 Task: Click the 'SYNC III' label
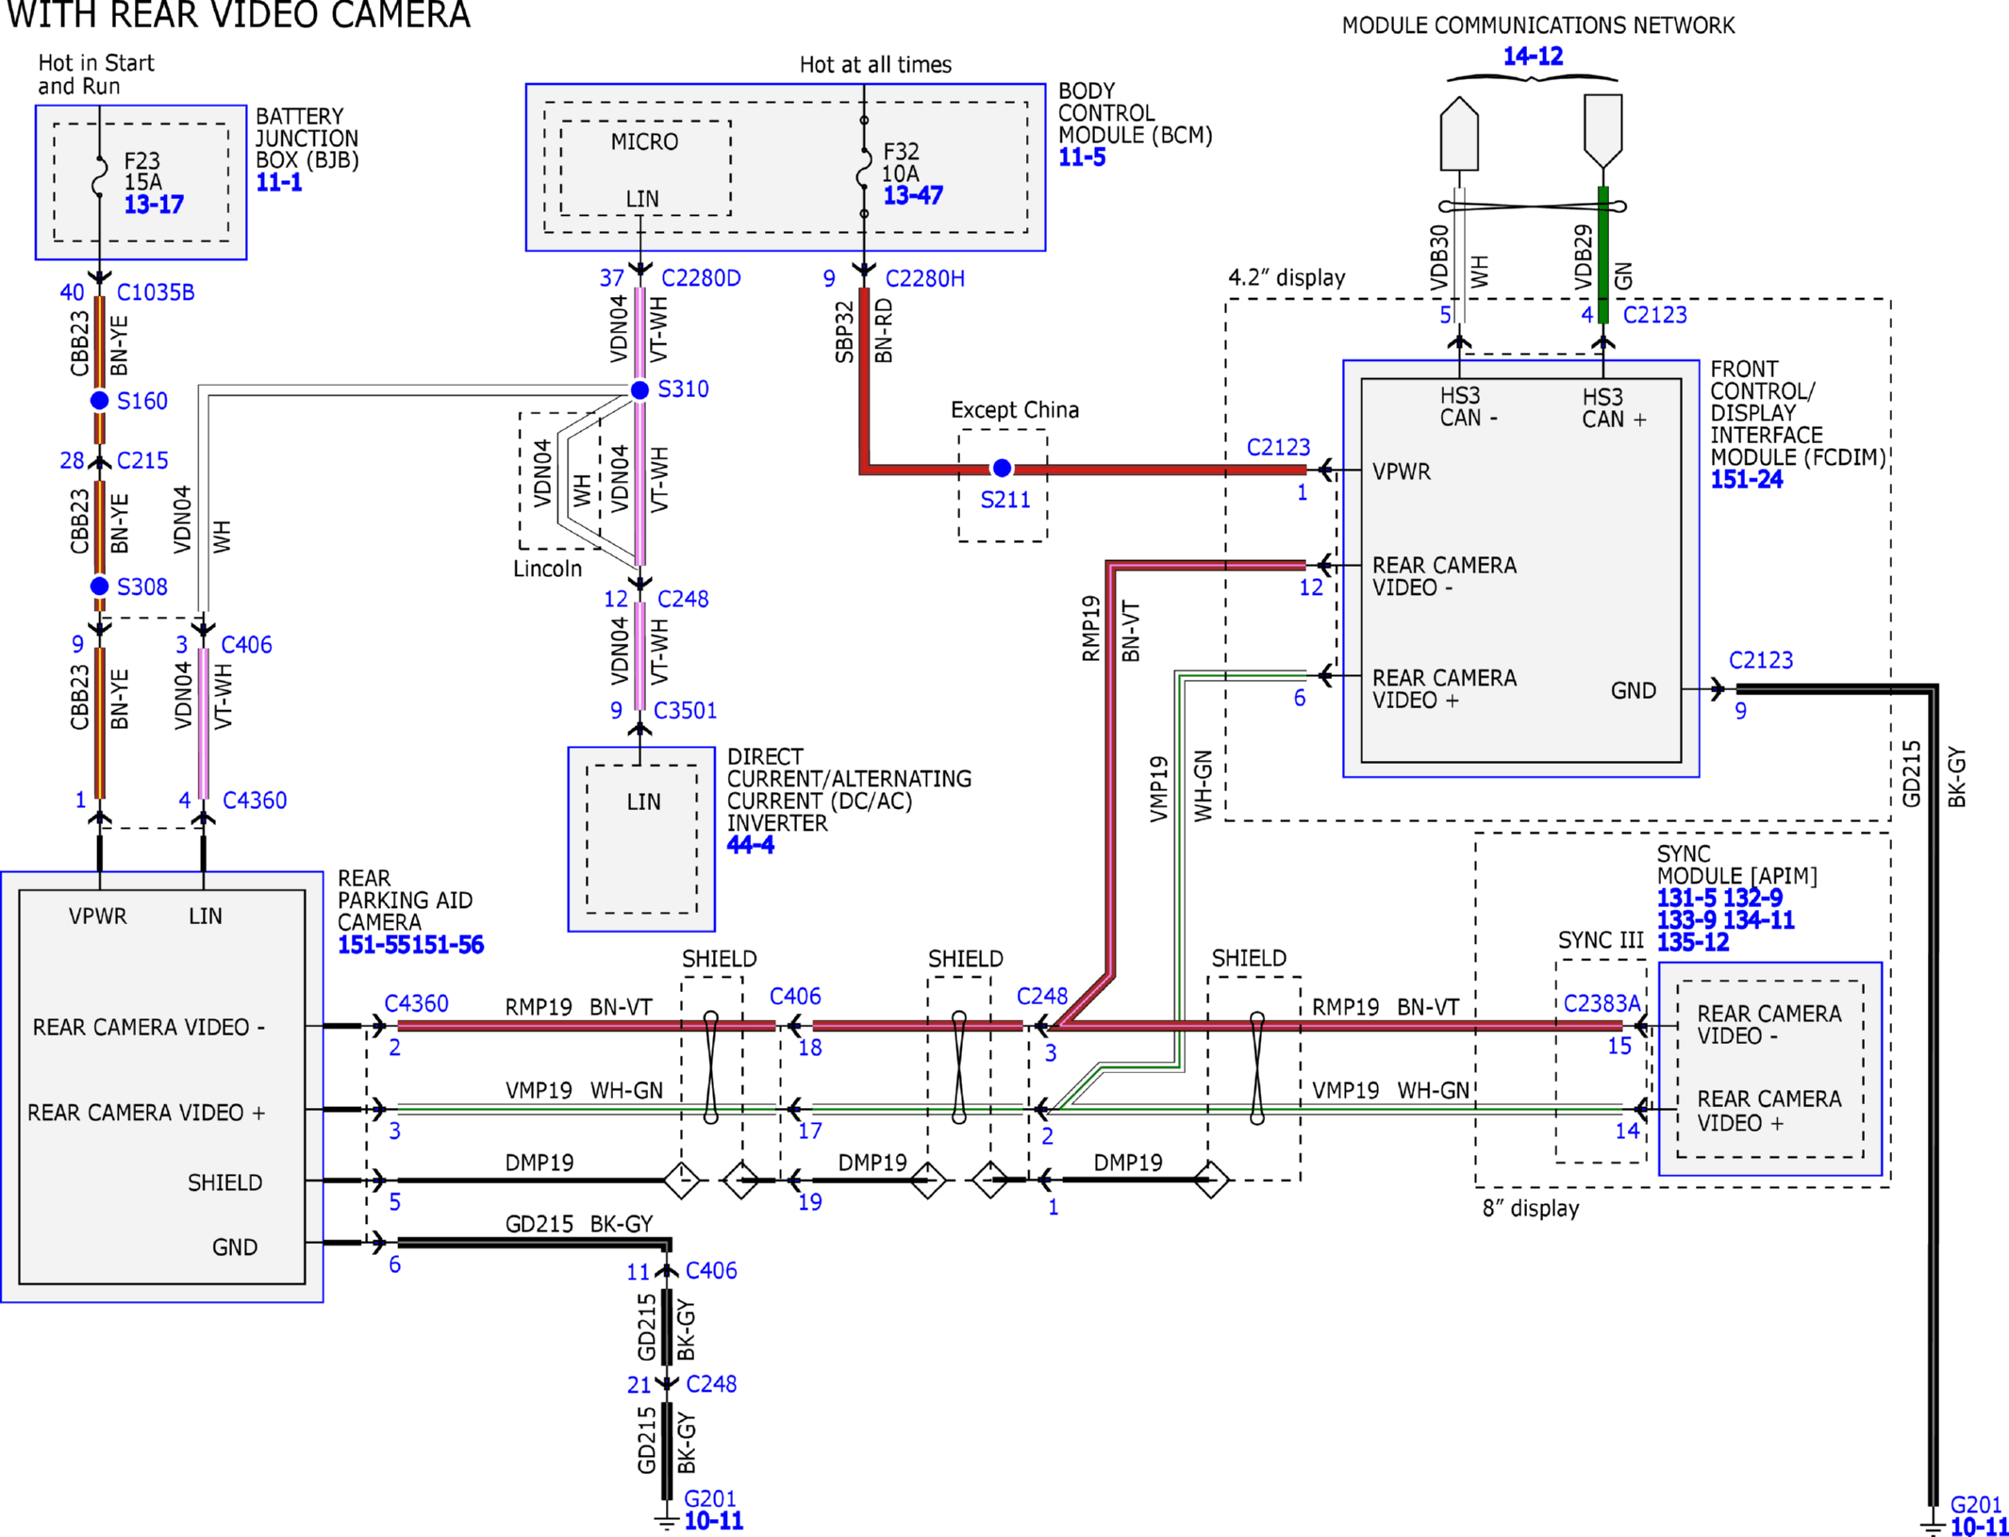tap(1600, 940)
